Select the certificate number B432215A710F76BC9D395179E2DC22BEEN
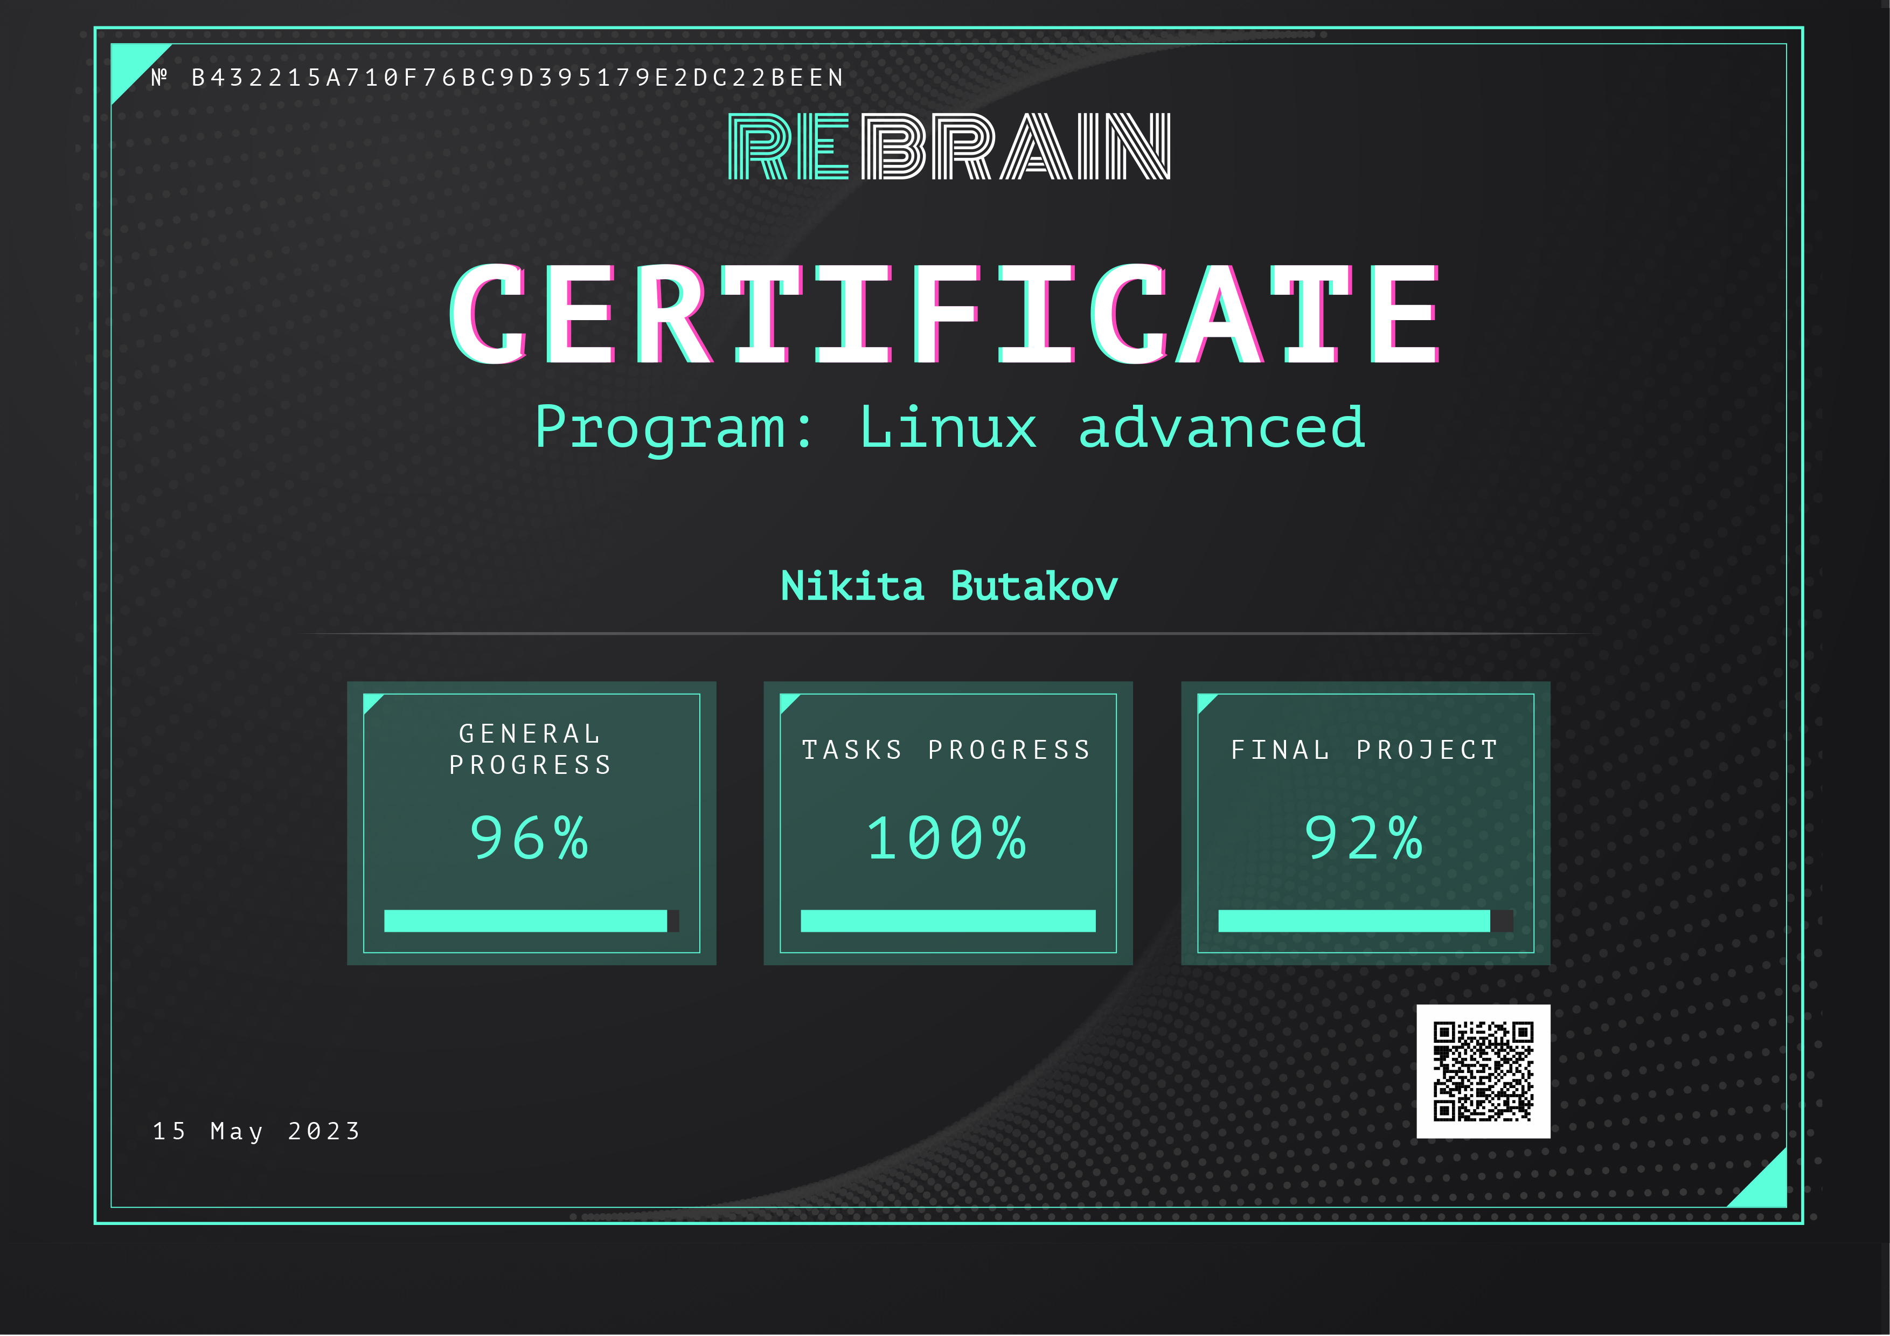 point(518,78)
